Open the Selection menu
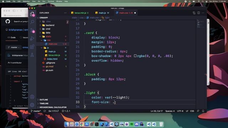The height and width of the screenshot is (128, 228). click(26, 1)
